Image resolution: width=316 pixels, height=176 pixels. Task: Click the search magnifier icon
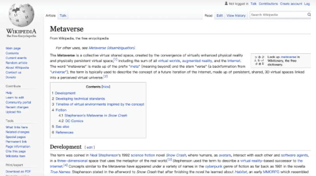309,15
